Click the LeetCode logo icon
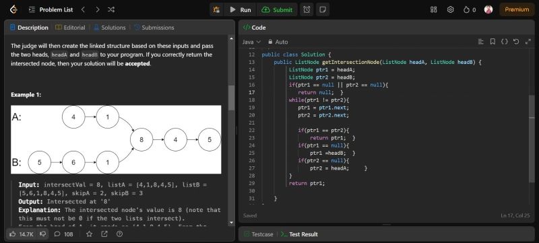This screenshot has height=243, width=539. pos(13,9)
